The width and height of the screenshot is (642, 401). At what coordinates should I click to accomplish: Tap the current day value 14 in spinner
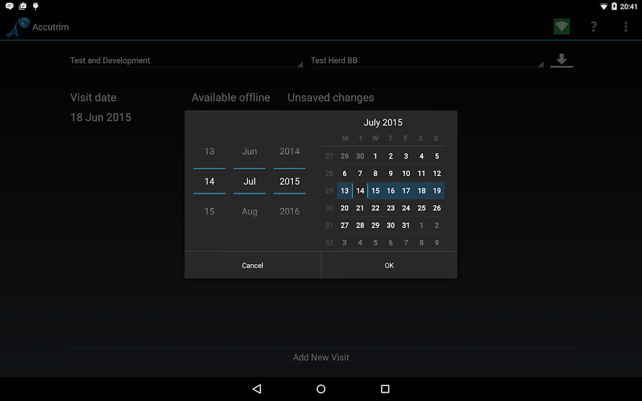(x=209, y=182)
